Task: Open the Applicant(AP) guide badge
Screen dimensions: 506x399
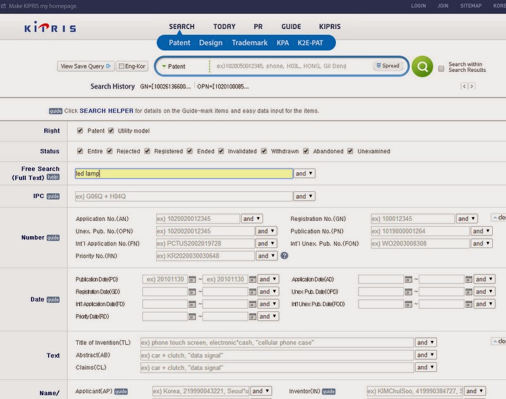Action: pyautogui.click(x=121, y=391)
